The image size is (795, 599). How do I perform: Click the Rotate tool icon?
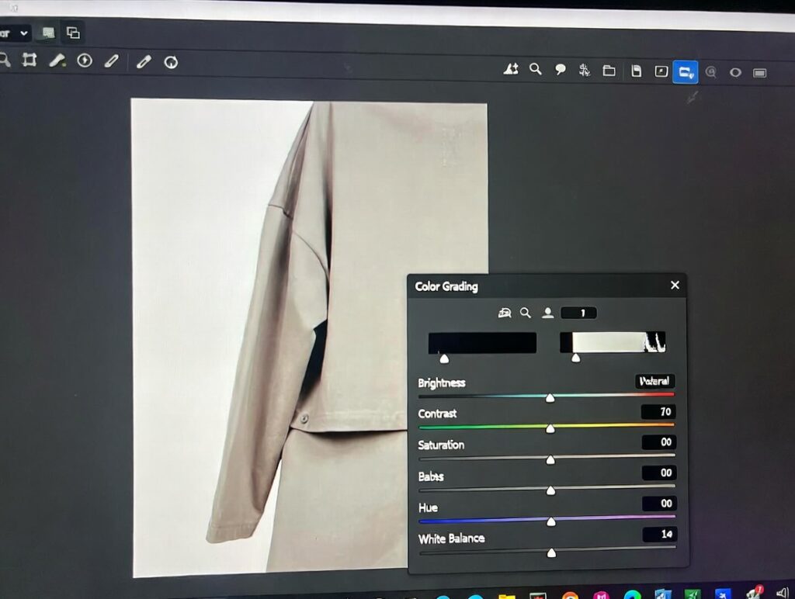170,61
